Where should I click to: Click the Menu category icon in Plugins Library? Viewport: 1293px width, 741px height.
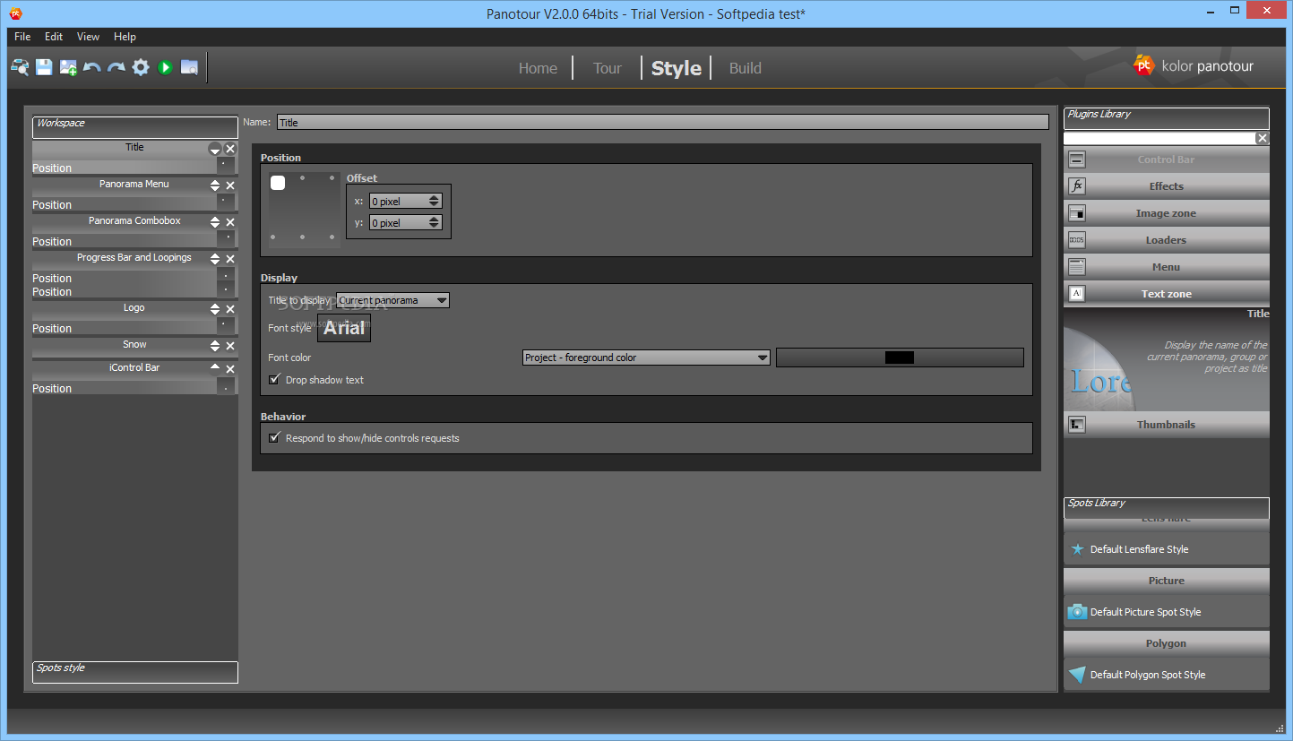(x=1077, y=267)
